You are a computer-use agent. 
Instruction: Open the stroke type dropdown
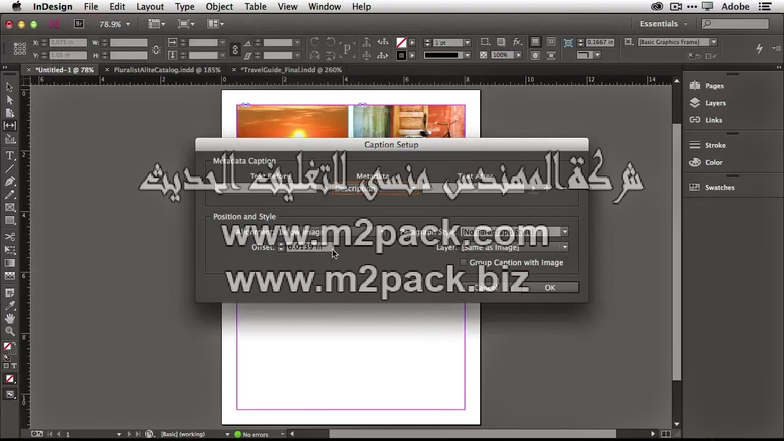pos(467,55)
